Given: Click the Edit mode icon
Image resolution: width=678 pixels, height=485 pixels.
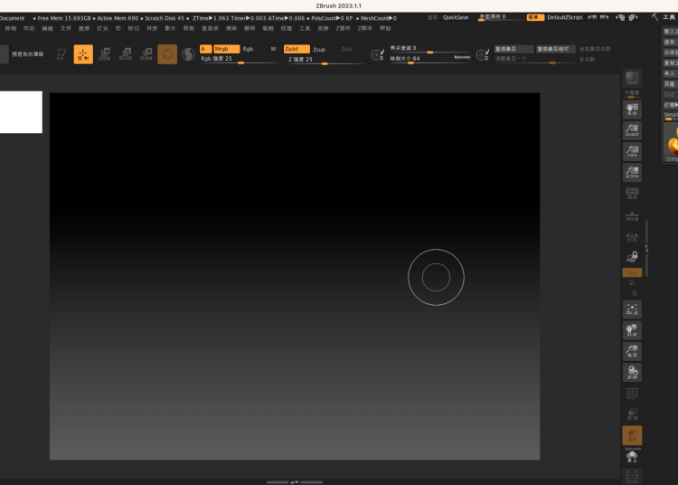Looking at the screenshot, I should tap(61, 54).
